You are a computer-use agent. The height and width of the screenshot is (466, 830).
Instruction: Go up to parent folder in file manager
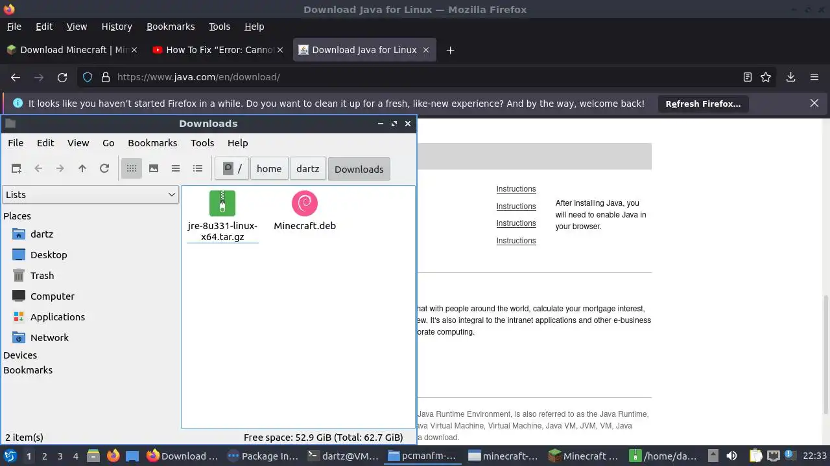[82, 168]
